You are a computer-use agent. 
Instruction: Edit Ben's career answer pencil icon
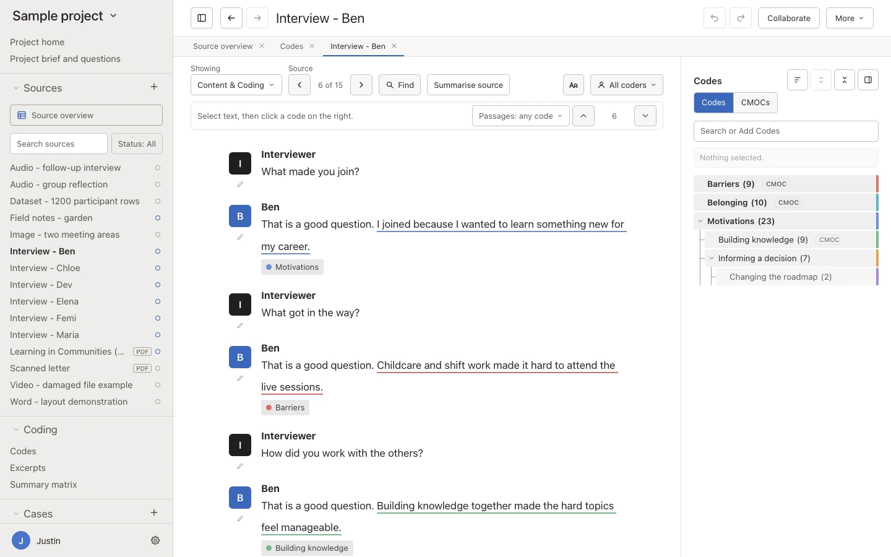pos(240,237)
